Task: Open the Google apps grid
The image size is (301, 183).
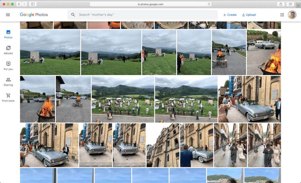Action: point(282,15)
